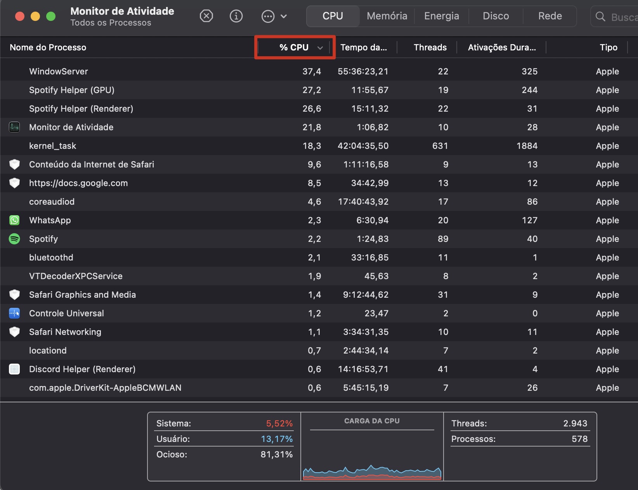Click the WhatsApp icon in the process list

point(14,220)
